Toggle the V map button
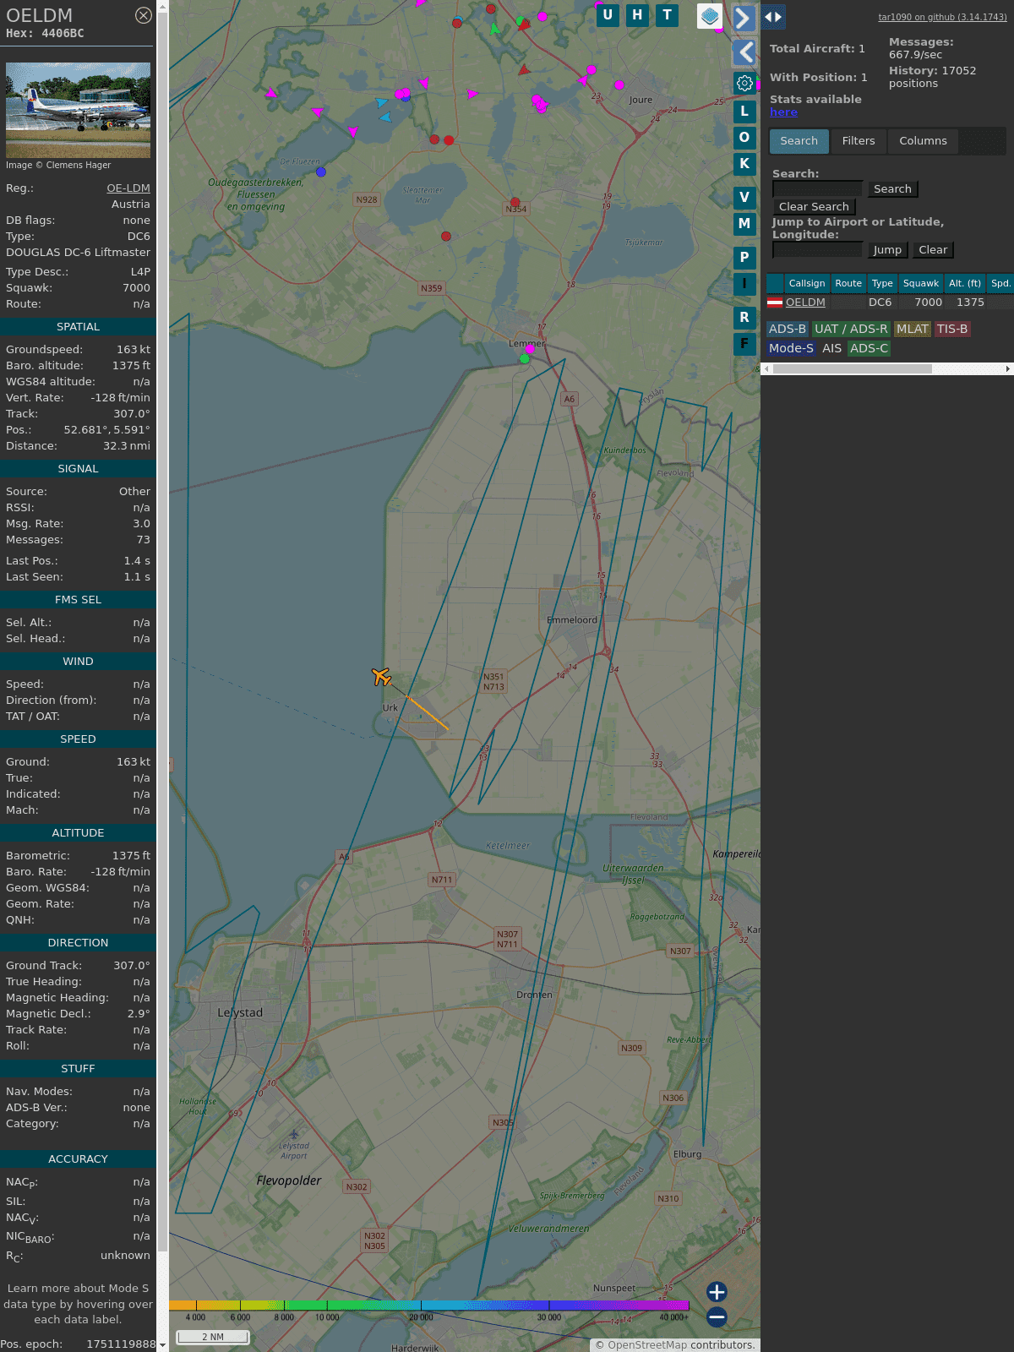Viewport: 1014px width, 1352px height. (x=744, y=197)
